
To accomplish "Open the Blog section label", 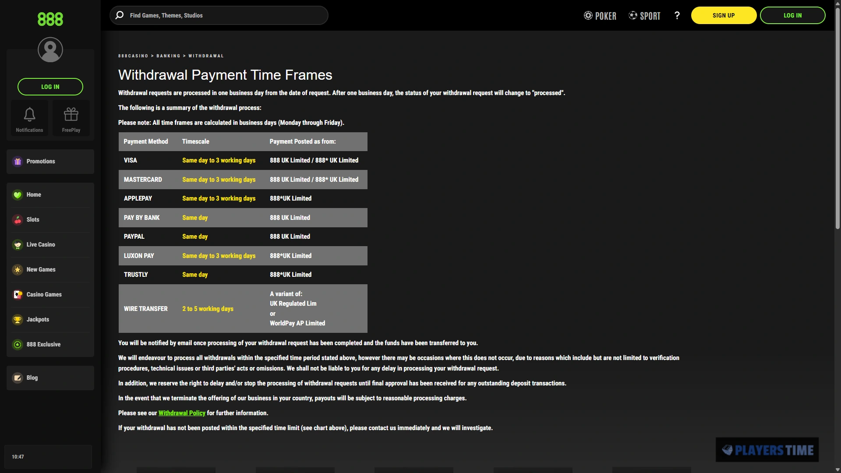I will [x=32, y=378].
